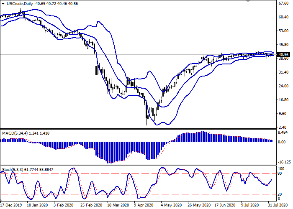This screenshot has height=209, width=293.
Task: Select the MACD(5,34,4) indicator label
Action: tap(16, 133)
